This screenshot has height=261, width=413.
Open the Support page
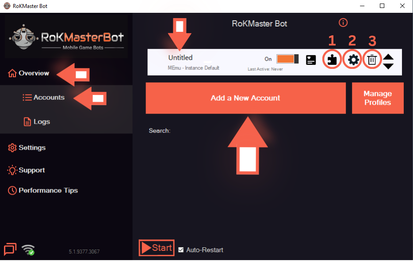pos(26,170)
